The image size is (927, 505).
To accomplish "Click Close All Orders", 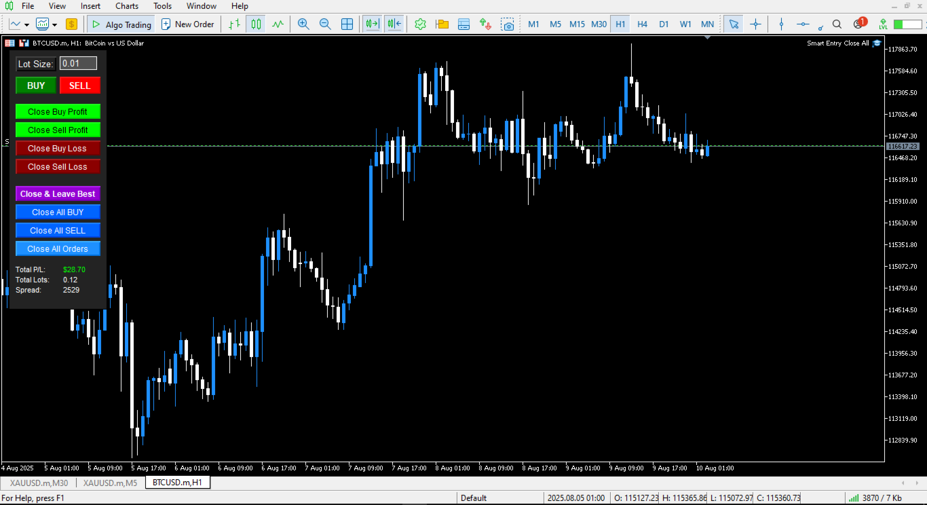I will (x=58, y=248).
